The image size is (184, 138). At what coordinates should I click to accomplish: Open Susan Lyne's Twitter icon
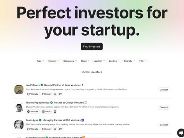click(x=60, y=129)
